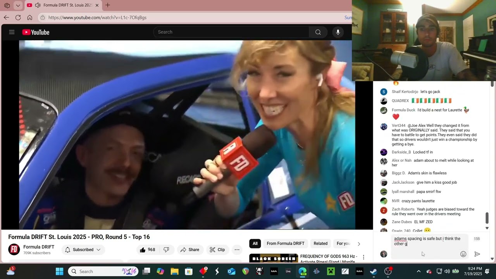Open the weather widget on taskbar
The height and width of the screenshot is (279, 496).
10,271
